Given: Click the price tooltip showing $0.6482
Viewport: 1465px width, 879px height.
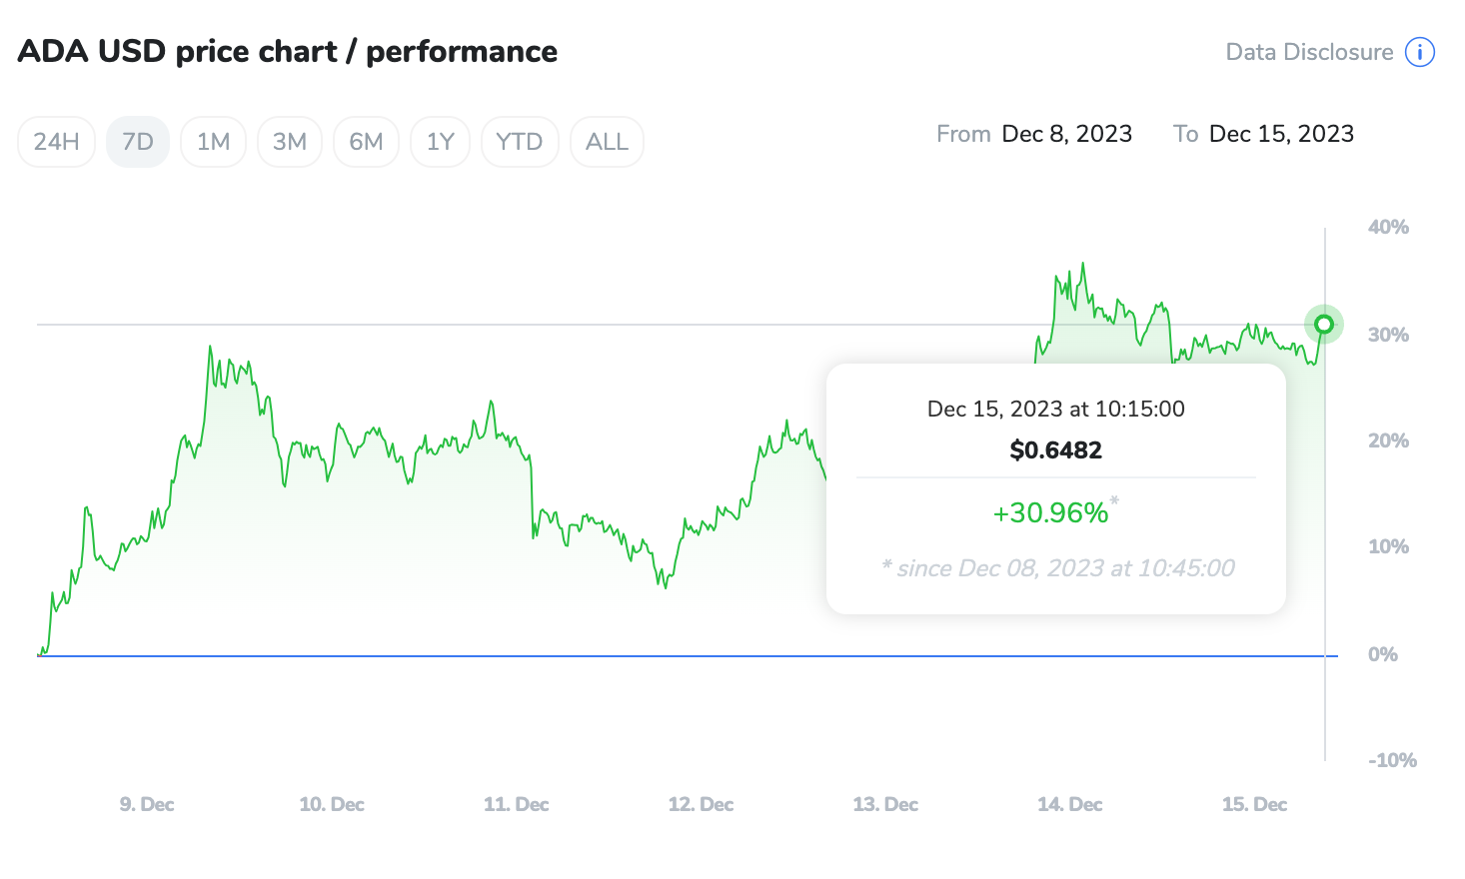Looking at the screenshot, I should tap(1054, 449).
